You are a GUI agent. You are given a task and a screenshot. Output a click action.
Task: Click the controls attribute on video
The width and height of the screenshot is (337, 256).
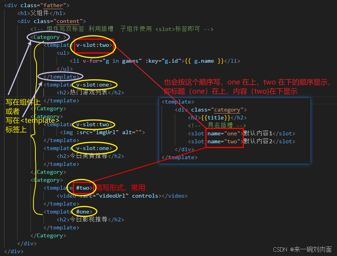tap(145, 196)
